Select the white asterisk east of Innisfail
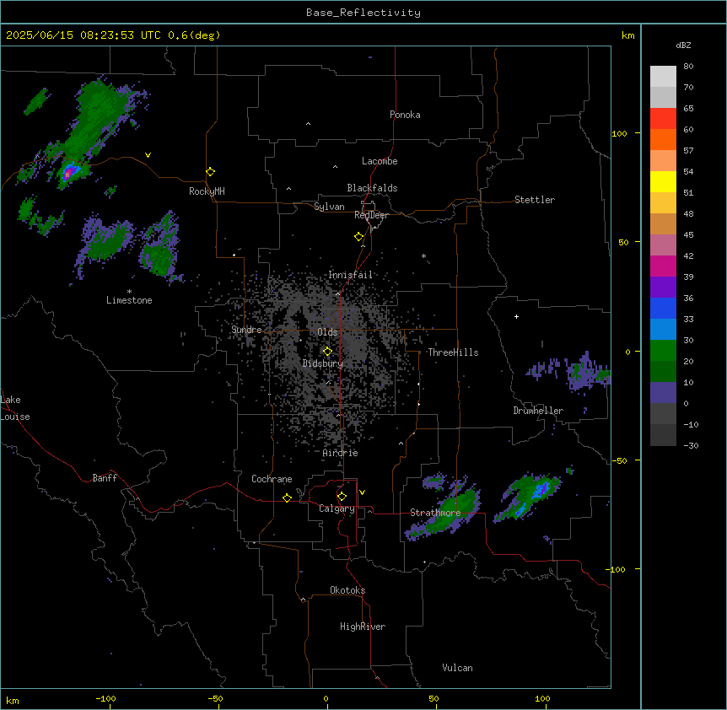 (423, 255)
